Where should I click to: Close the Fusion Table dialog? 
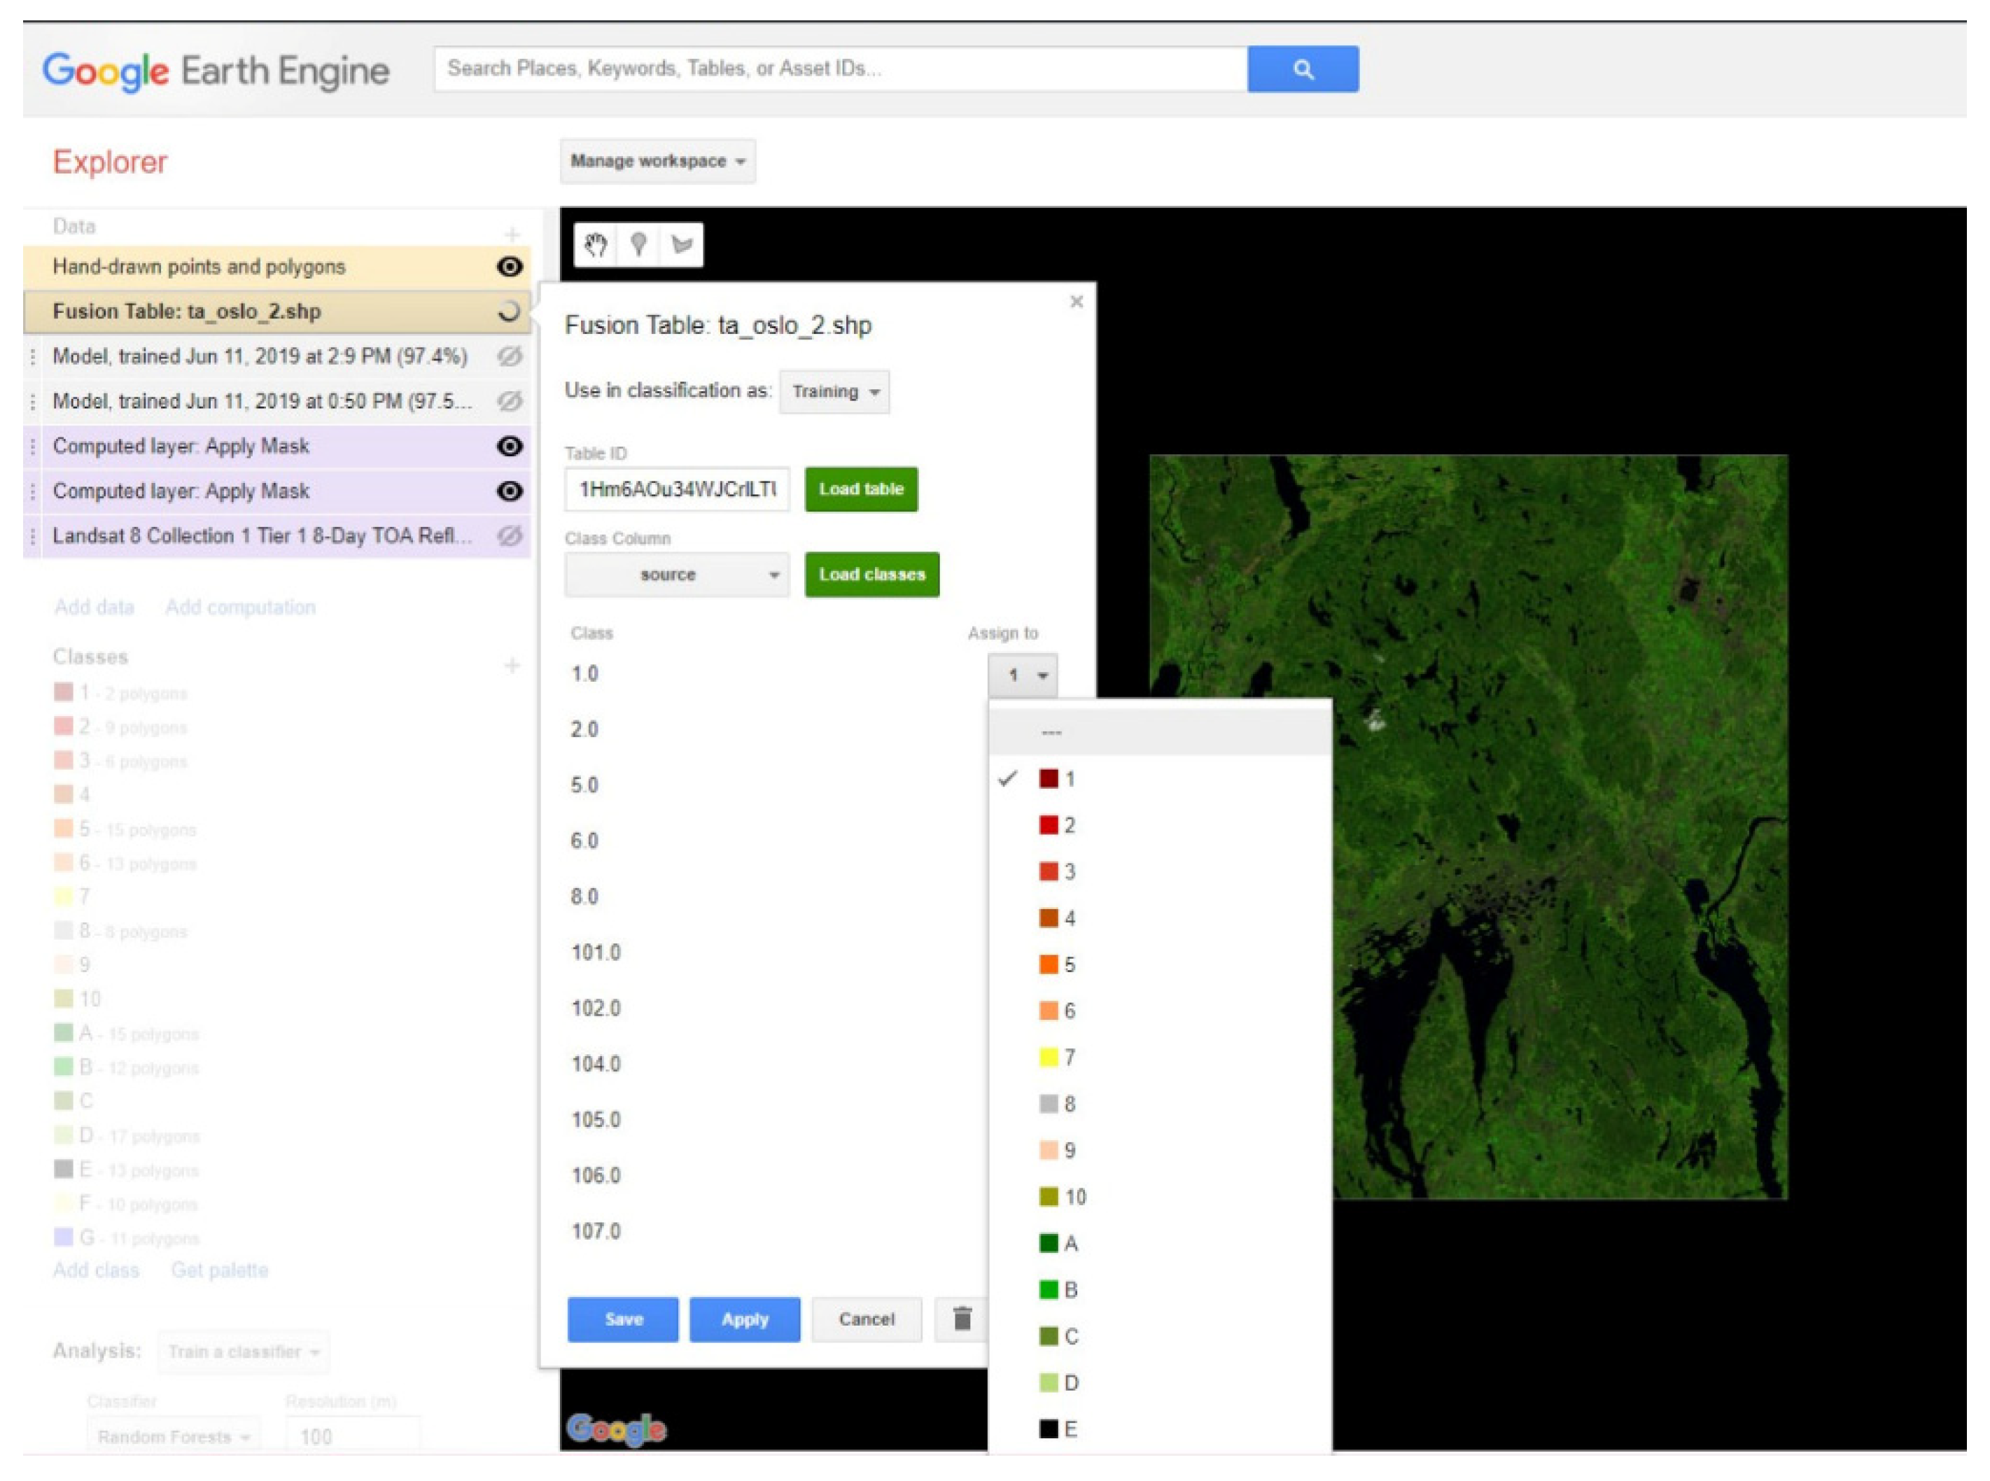tap(1077, 302)
